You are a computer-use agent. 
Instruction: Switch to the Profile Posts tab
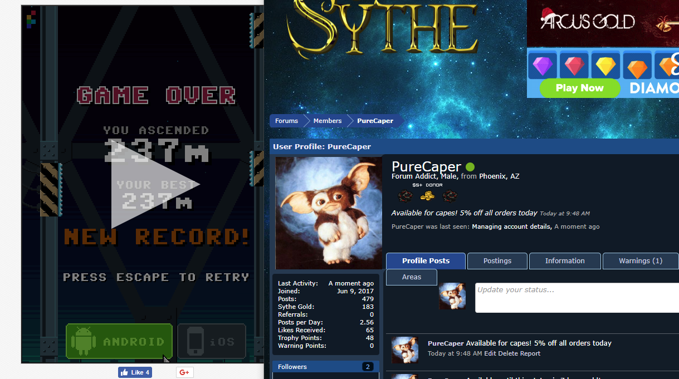[x=426, y=261]
